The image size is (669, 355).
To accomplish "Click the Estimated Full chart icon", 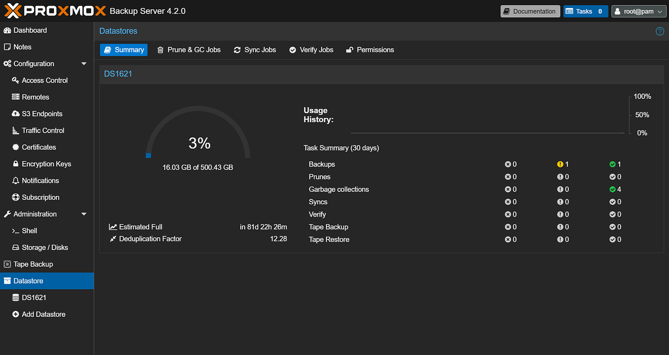I will [x=113, y=227].
